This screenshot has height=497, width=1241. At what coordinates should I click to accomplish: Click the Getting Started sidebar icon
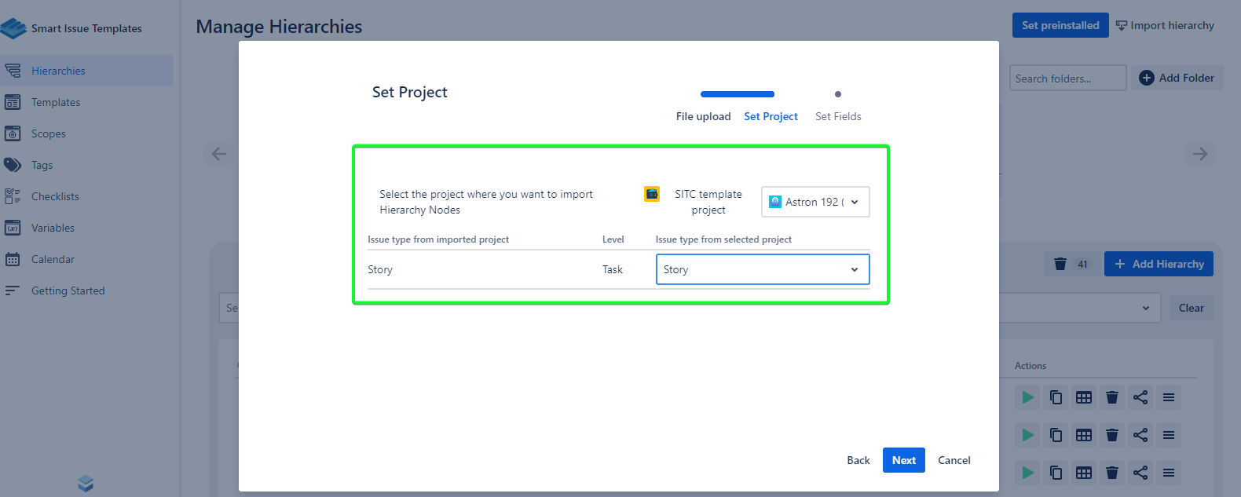coord(13,291)
